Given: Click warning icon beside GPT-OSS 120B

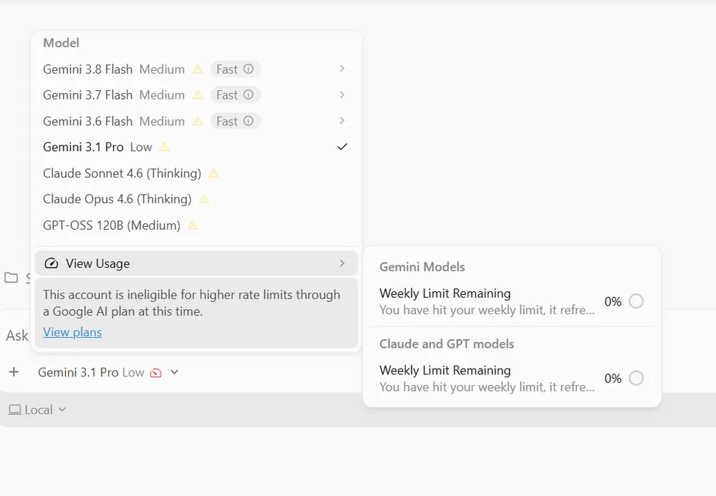Looking at the screenshot, I should pos(193,225).
